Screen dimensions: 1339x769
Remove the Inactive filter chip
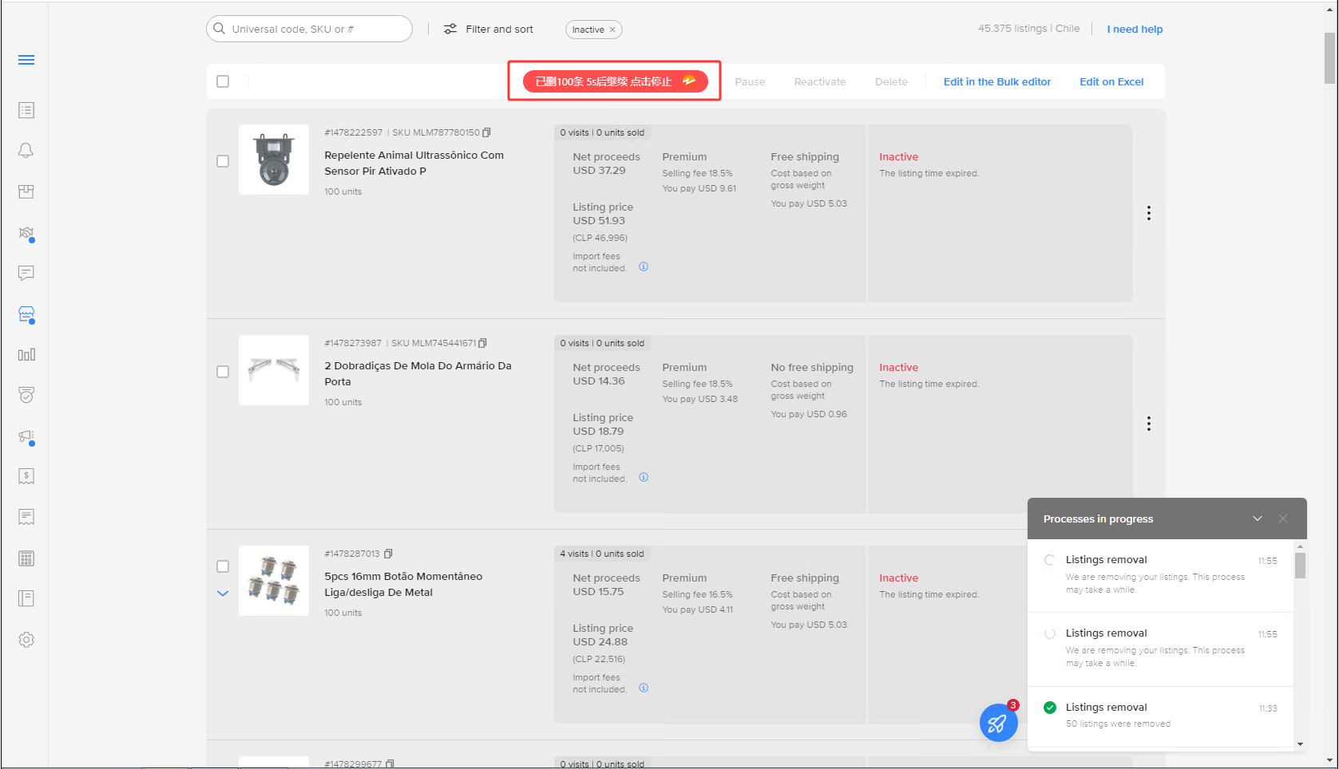[612, 30]
